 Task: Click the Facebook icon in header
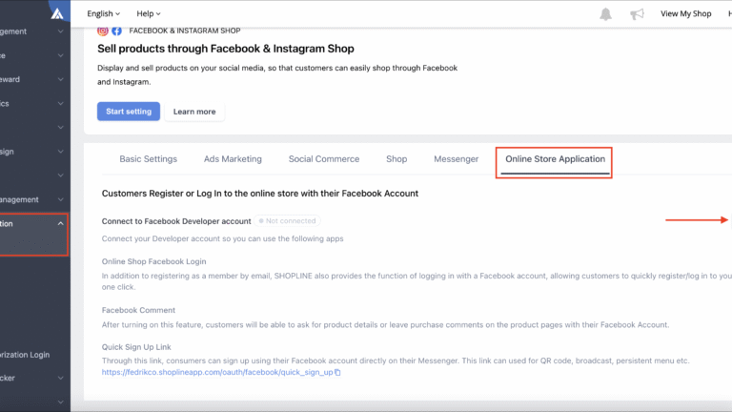coord(116,31)
